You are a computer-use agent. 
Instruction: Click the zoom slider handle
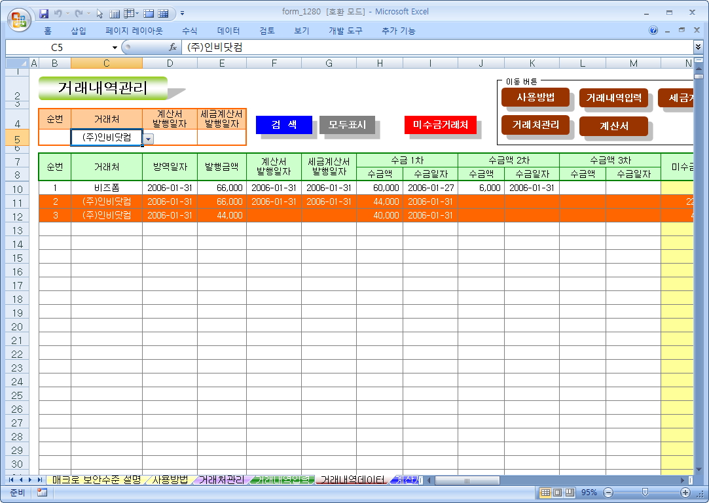click(x=645, y=493)
